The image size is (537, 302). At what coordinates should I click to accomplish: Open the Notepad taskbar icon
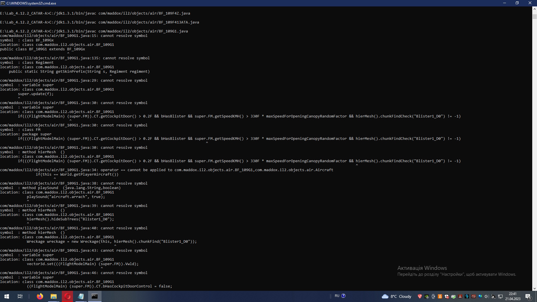(x=81, y=296)
